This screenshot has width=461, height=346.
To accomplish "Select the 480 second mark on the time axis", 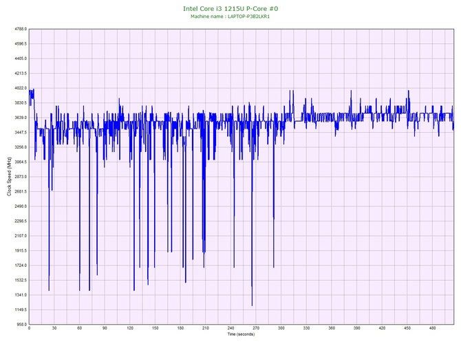I will pyautogui.click(x=432, y=329).
